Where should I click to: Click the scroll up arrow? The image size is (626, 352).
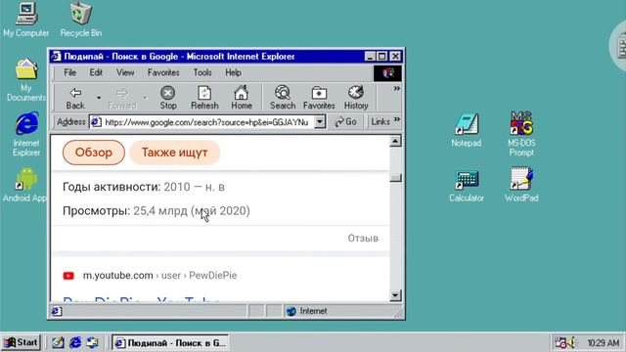point(395,141)
